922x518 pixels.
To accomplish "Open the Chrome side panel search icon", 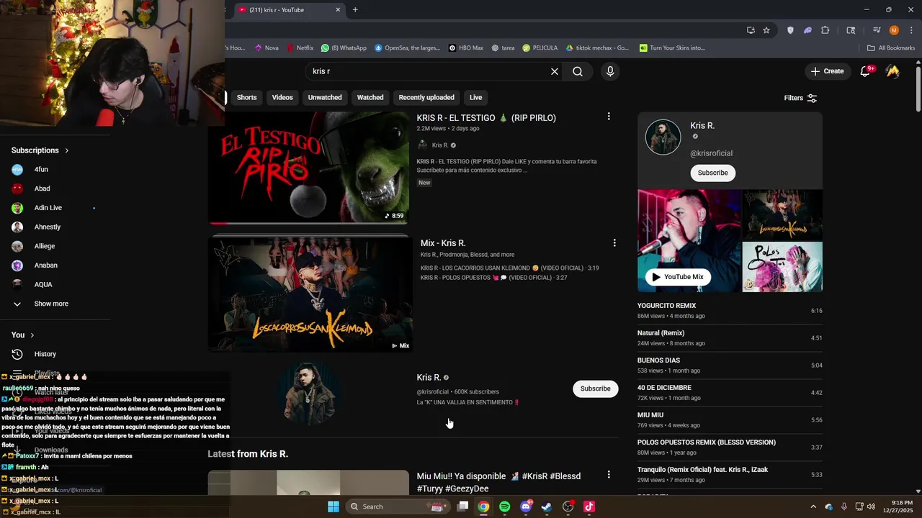I will pos(851,30).
